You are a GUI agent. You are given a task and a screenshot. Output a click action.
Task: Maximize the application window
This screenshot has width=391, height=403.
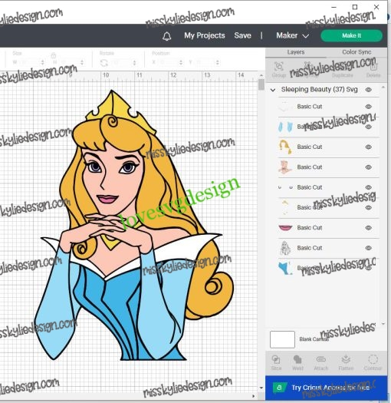[355, 7]
